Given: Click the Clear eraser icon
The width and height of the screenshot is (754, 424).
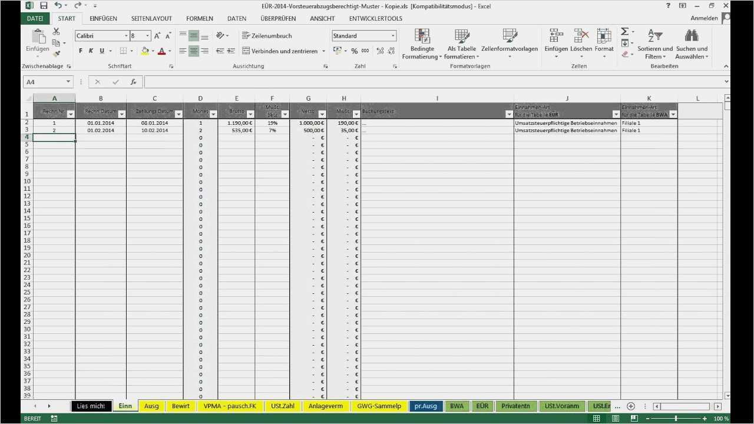Looking at the screenshot, I should [625, 54].
